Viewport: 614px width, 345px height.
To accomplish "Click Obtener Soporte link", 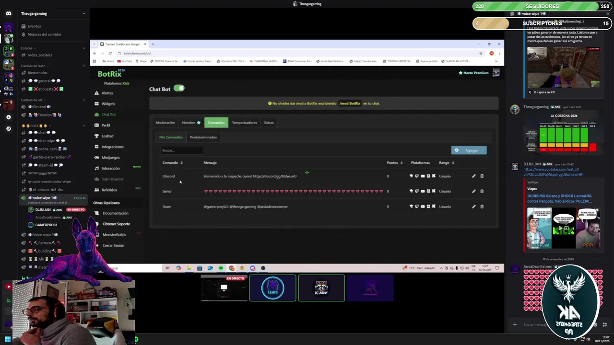I will tap(116, 224).
